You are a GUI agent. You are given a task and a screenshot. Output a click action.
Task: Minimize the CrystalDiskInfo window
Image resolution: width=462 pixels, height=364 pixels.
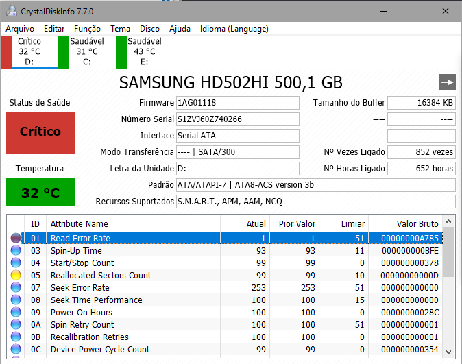click(383, 11)
